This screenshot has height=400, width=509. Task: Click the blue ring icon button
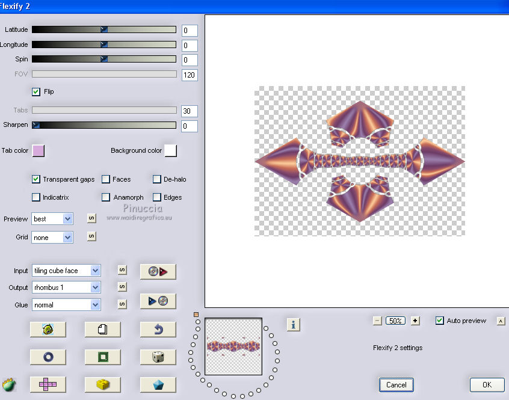48,357
